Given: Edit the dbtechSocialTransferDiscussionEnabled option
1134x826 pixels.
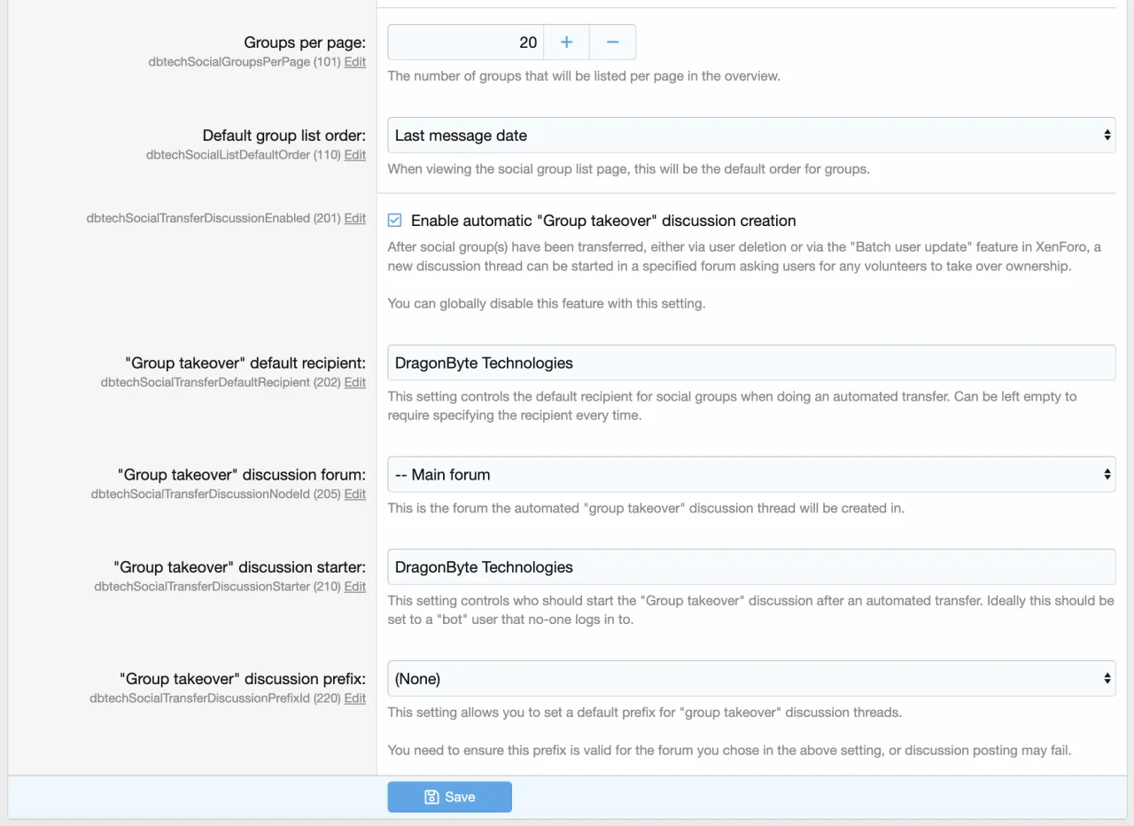Looking at the screenshot, I should click(x=354, y=218).
